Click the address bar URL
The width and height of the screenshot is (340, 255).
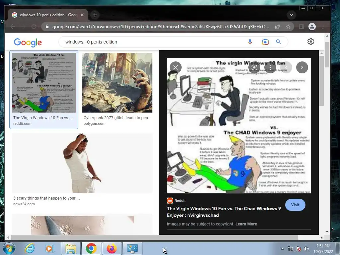160,27
